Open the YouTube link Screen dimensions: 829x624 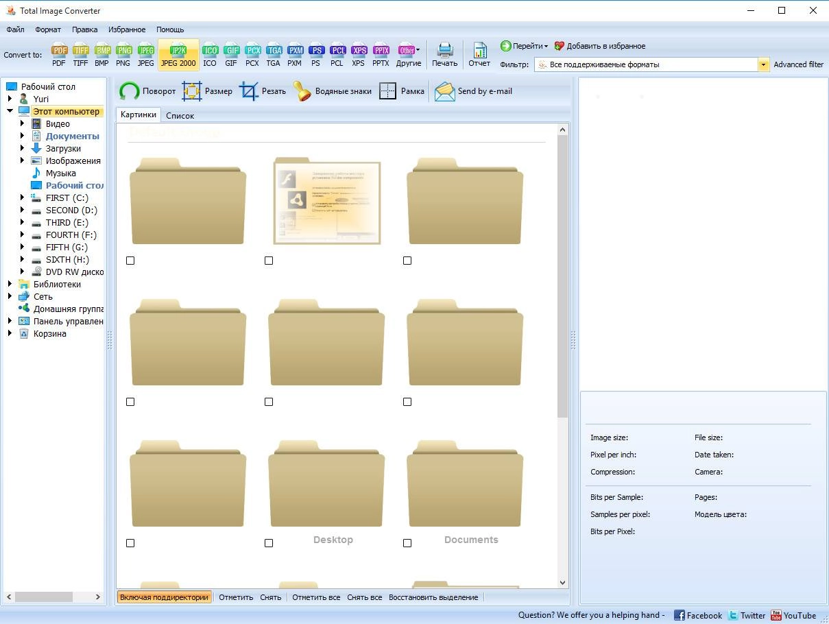tap(793, 615)
